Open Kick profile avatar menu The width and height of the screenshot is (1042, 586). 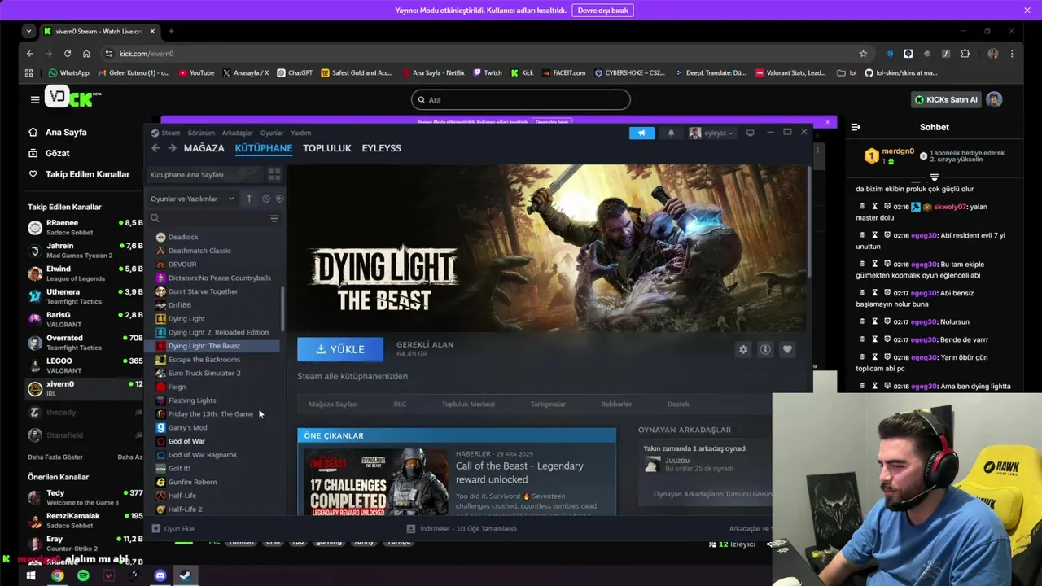tap(994, 99)
